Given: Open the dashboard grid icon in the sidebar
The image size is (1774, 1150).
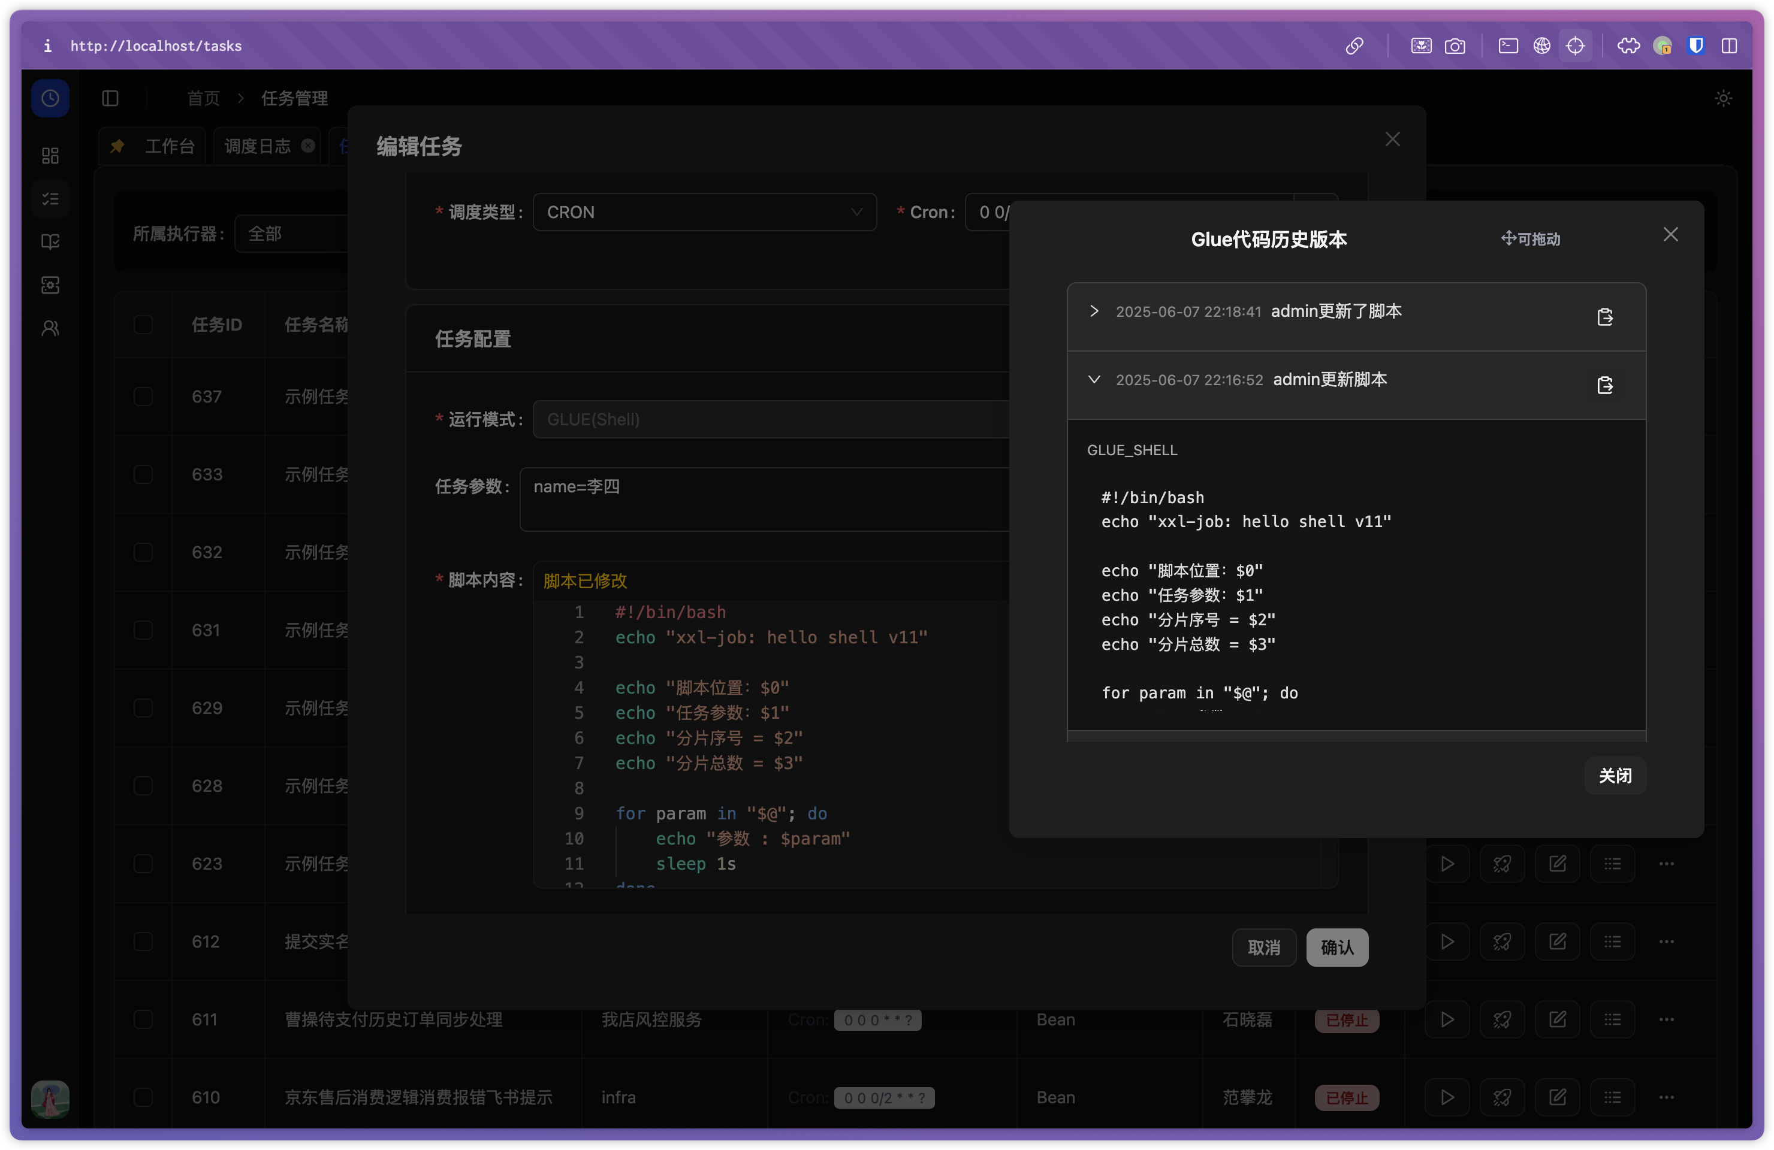Looking at the screenshot, I should [x=50, y=156].
